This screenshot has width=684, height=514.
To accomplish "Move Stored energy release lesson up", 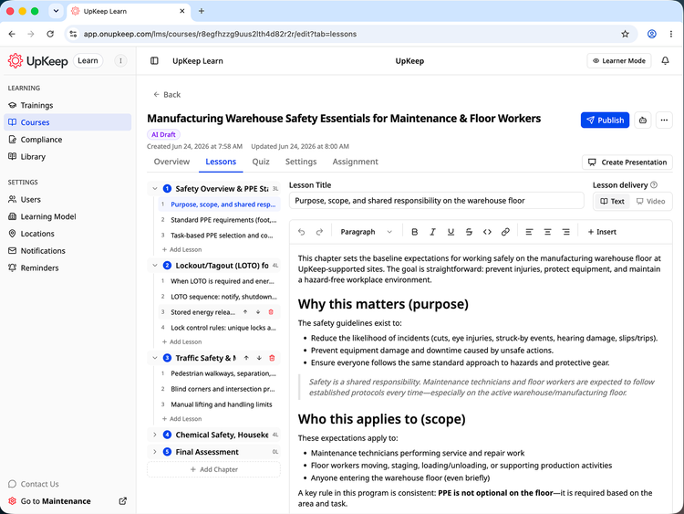I will (245, 312).
